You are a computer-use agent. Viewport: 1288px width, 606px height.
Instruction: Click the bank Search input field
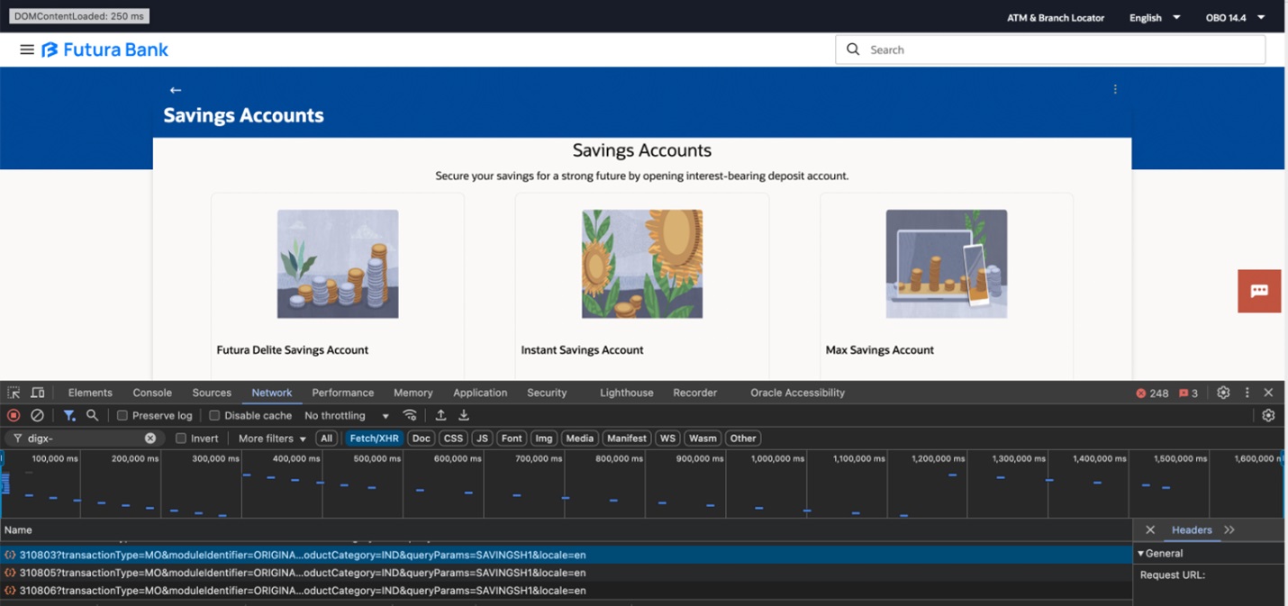pyautogui.click(x=1063, y=50)
